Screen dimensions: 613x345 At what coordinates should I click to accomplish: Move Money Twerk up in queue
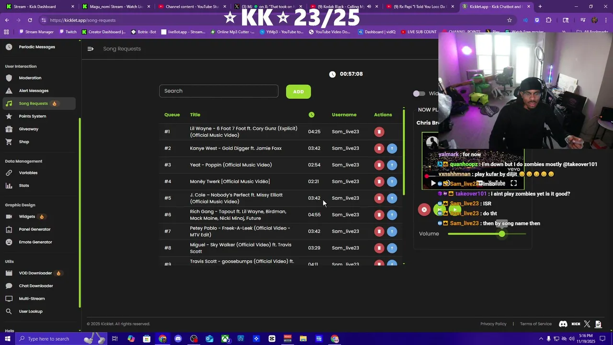pos(392,182)
